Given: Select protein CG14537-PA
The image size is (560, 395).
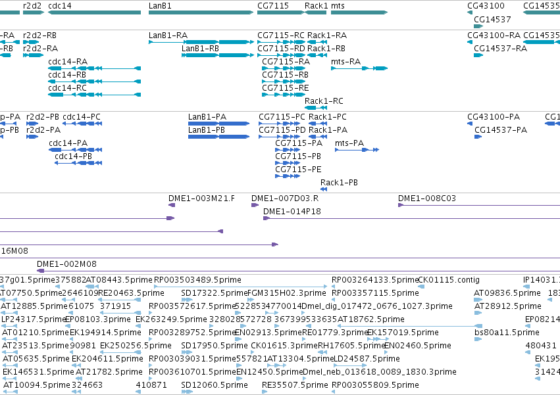Looking at the screenshot, I should (x=478, y=137).
